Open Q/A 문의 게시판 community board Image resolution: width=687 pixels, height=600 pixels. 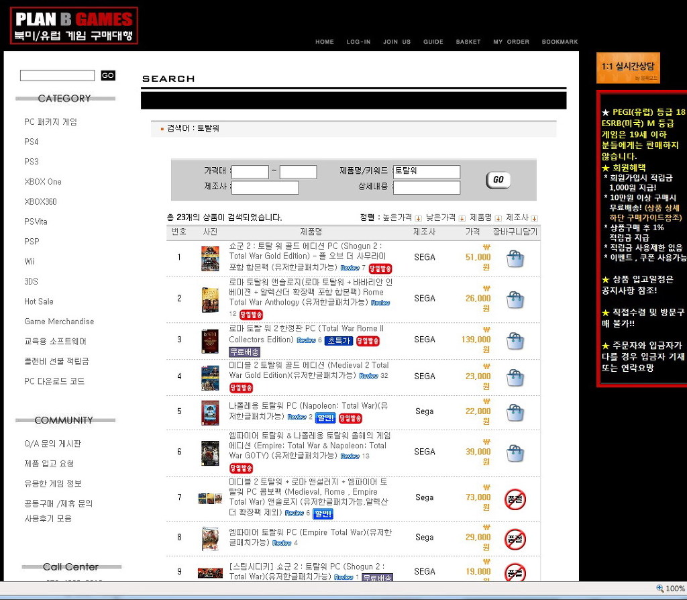(x=52, y=444)
